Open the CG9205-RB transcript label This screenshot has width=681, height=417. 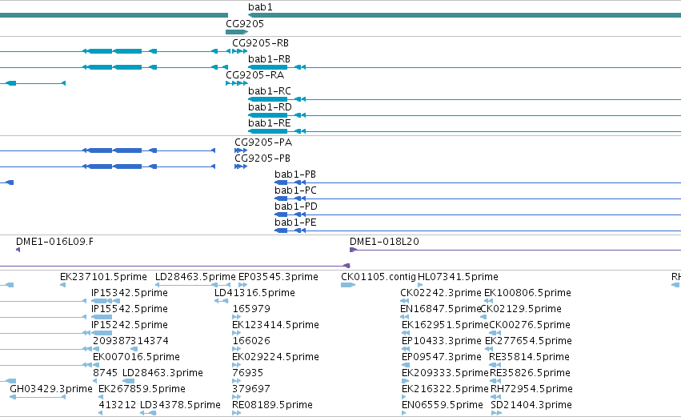click(260, 43)
